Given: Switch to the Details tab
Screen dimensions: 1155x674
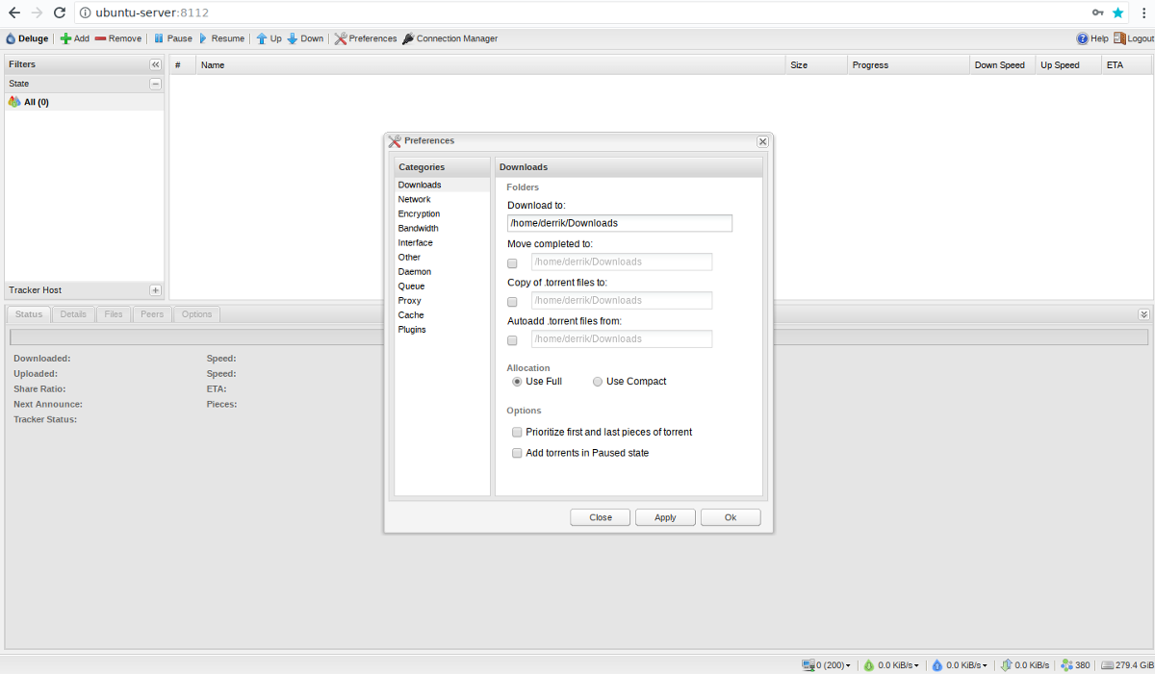Looking at the screenshot, I should (x=73, y=314).
